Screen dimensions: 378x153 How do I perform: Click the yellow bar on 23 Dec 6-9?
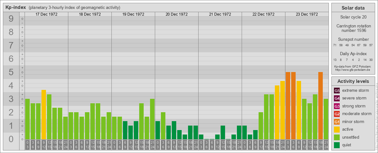[x=299, y=110]
